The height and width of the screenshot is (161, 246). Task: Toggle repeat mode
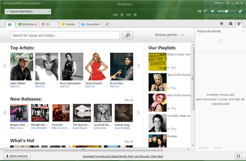205,11
